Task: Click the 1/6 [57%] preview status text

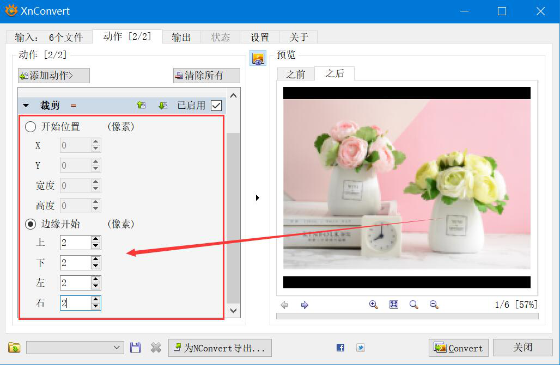Action: point(516,305)
